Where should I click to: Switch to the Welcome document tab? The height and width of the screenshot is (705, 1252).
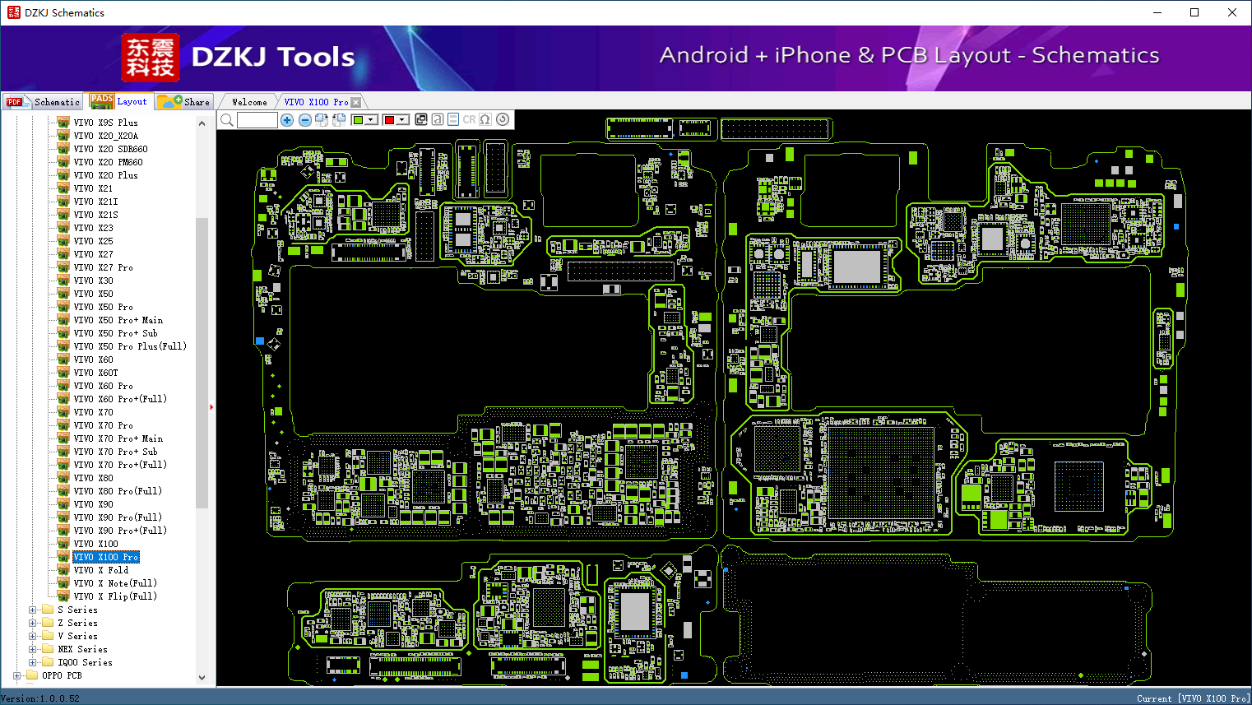point(249,102)
